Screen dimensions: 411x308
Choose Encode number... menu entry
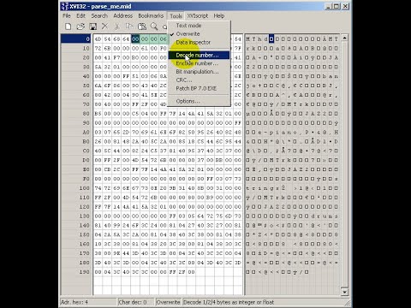tap(199, 63)
